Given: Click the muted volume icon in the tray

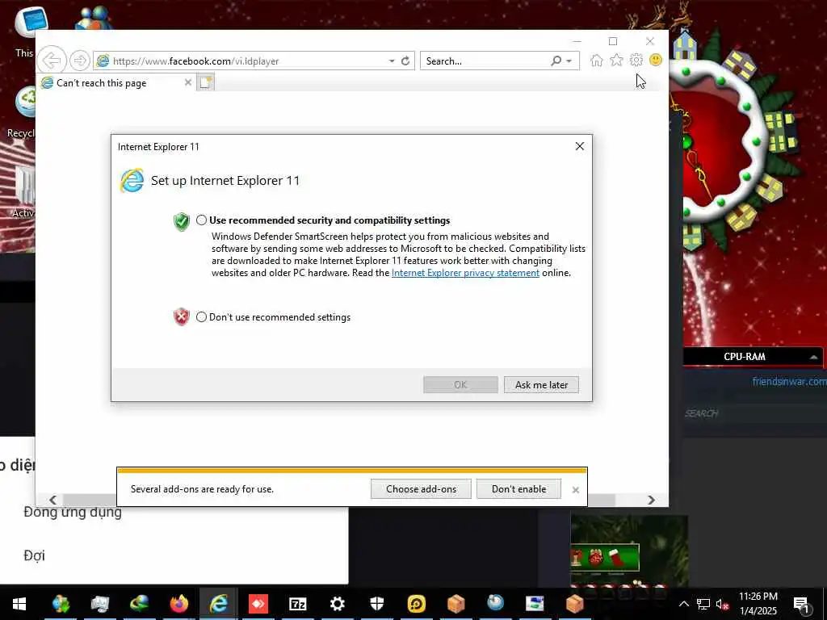Looking at the screenshot, I should point(723,604).
